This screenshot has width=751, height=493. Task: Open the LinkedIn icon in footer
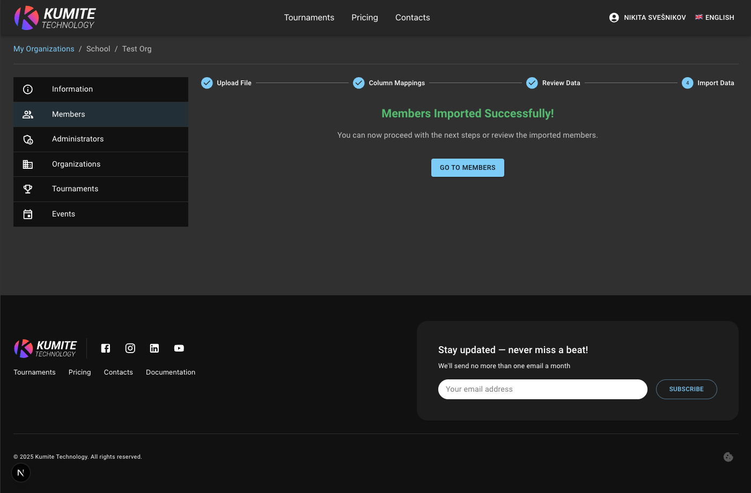point(154,348)
